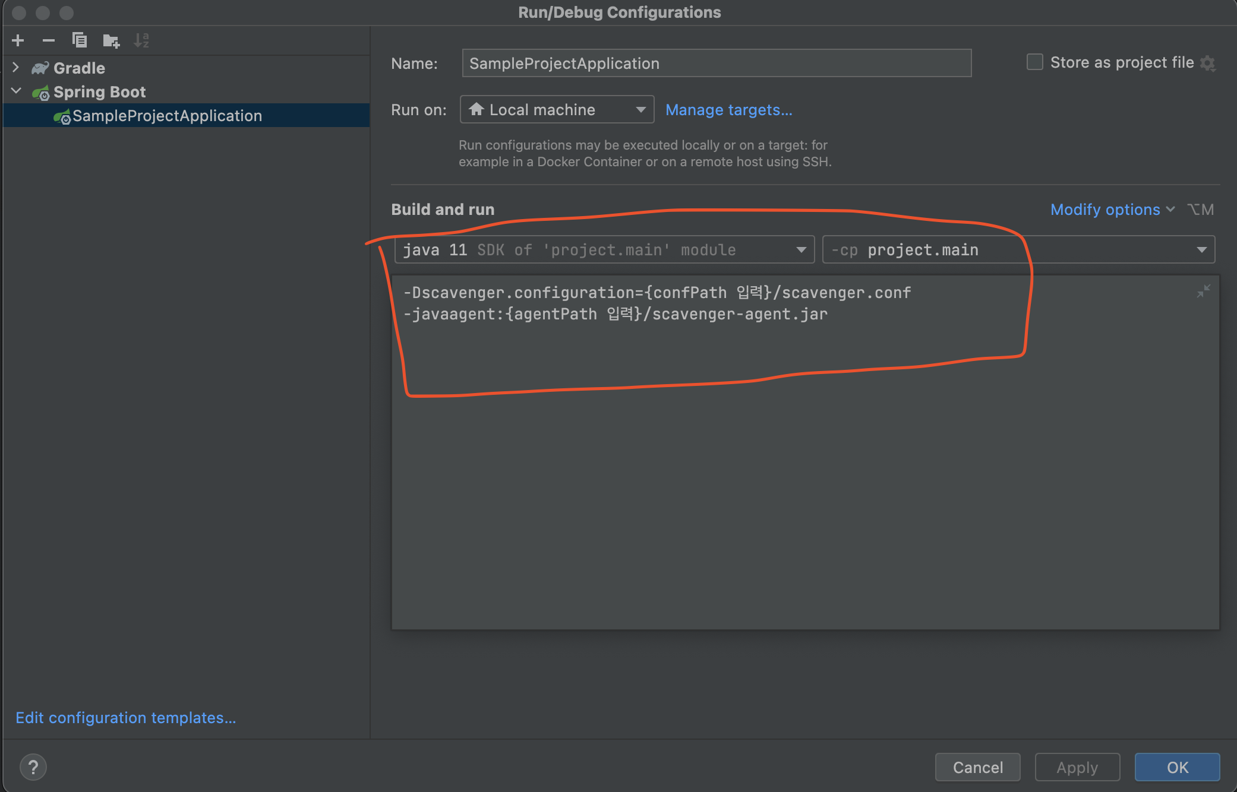Collapse the Spring Boot tree node
The width and height of the screenshot is (1237, 792).
[x=16, y=91]
